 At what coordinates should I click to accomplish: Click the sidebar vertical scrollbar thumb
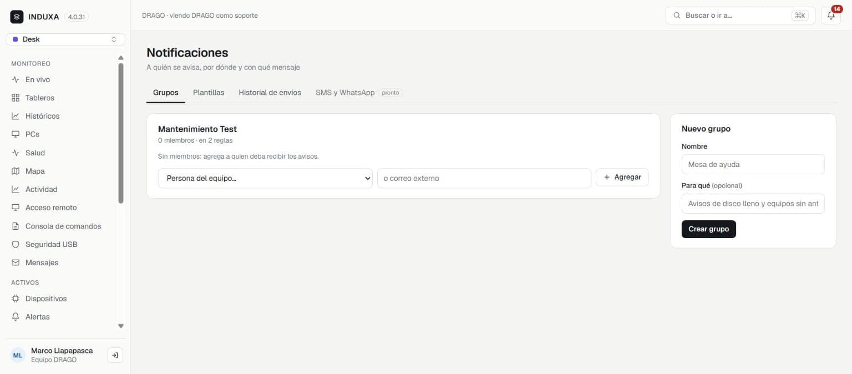121,133
